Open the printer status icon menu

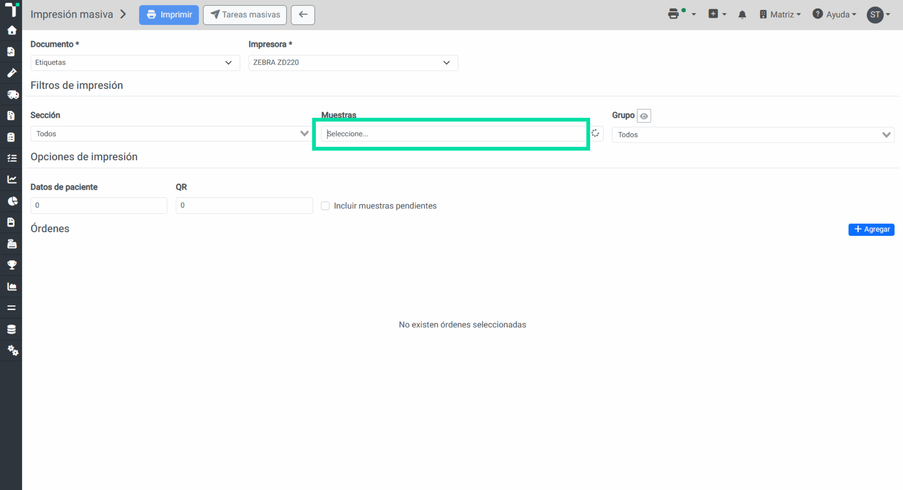pos(681,14)
